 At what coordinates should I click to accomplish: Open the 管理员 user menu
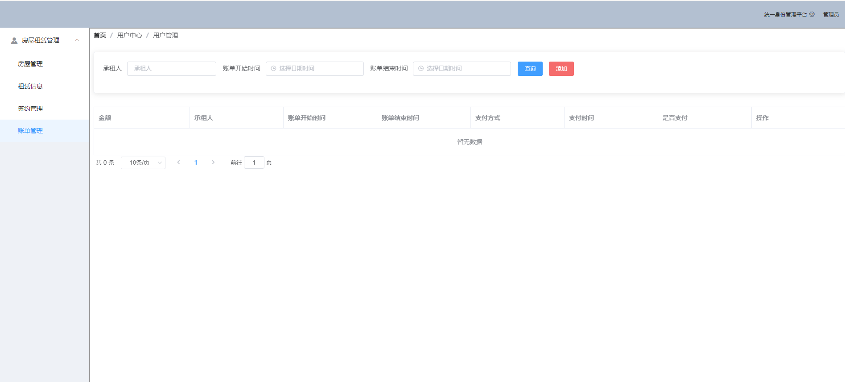[831, 15]
